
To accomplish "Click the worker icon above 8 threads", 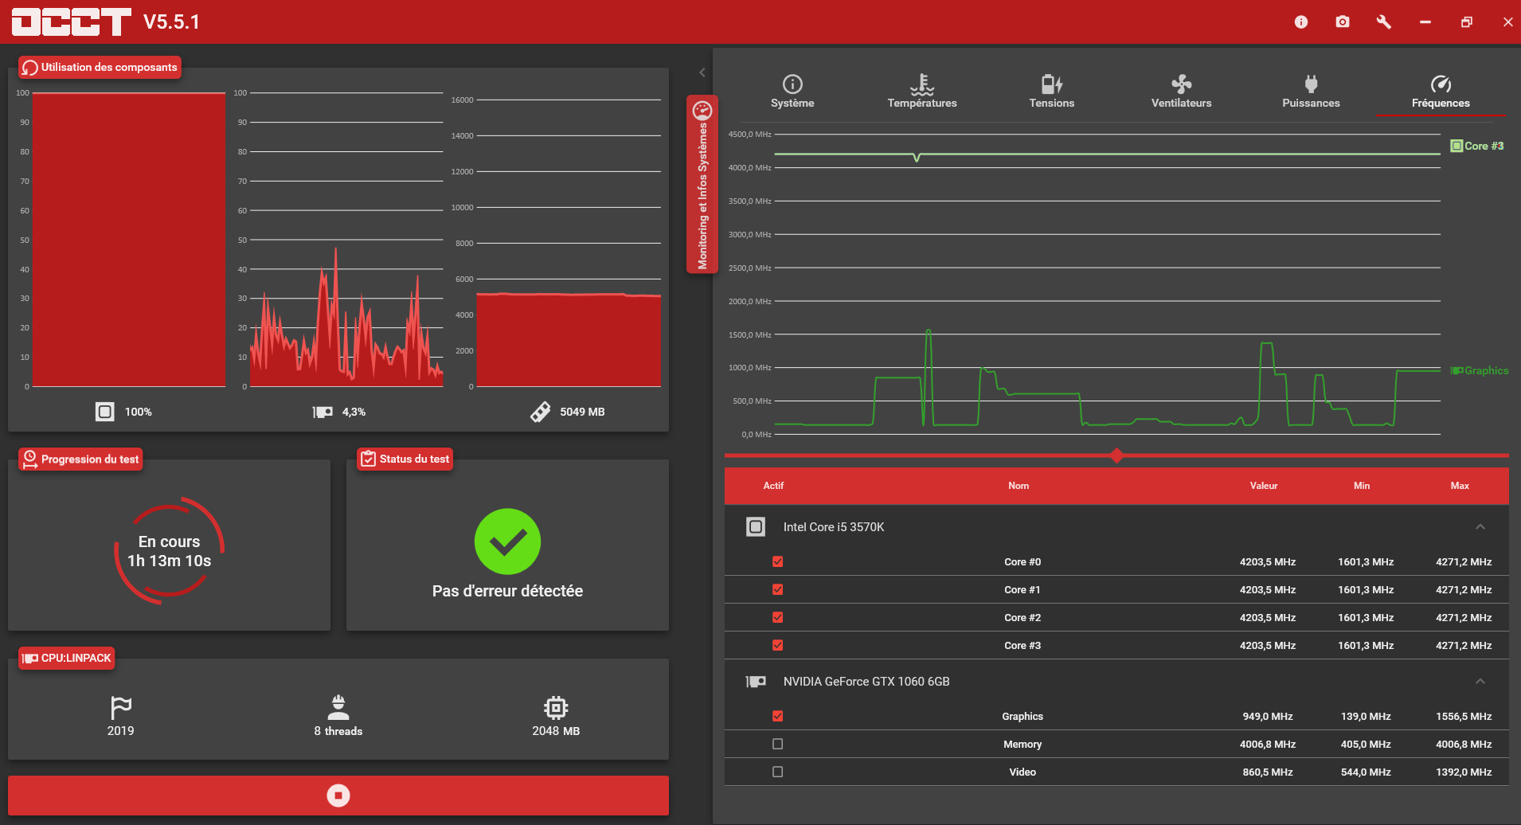I will (338, 707).
